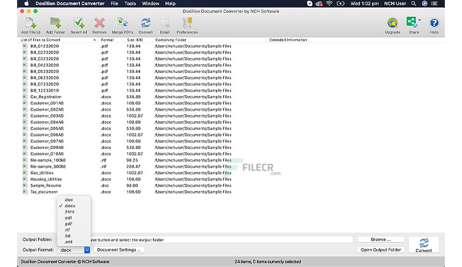Open the Doxillion Document Converter app menu
The width and height of the screenshot is (462, 267).
(70, 3)
